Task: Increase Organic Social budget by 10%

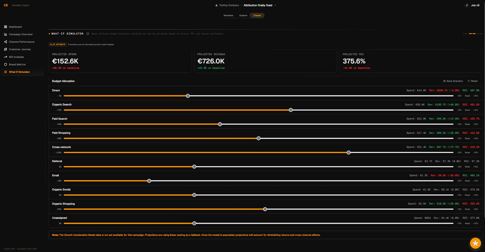Action: click(476, 195)
